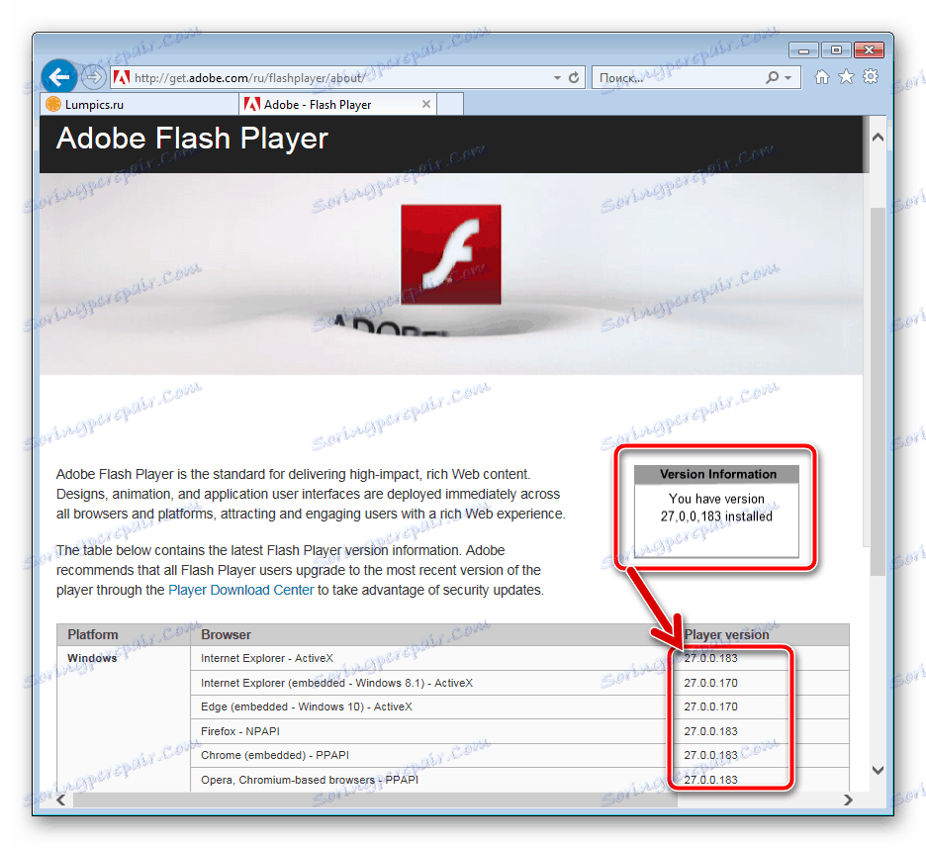This screenshot has width=926, height=848.
Task: Close the Adobe - Flash Player tab
Action: (x=426, y=103)
